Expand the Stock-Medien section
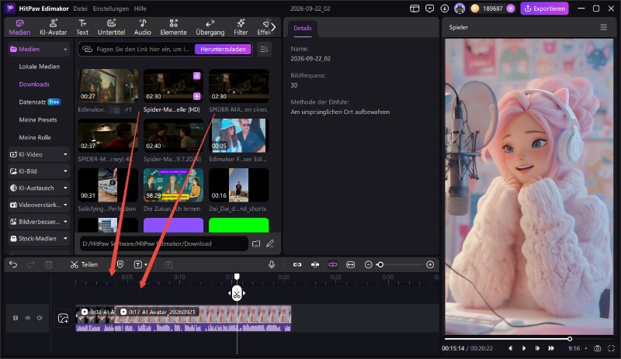621x359 pixels. pyautogui.click(x=38, y=238)
